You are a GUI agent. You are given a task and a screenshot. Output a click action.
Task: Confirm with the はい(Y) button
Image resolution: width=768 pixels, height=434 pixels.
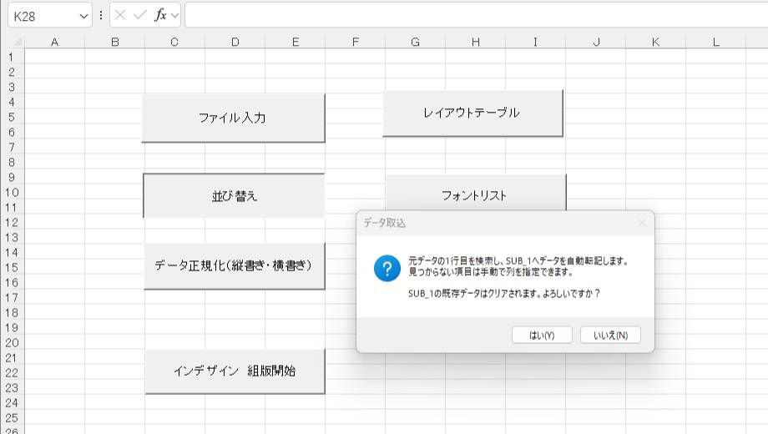click(x=542, y=335)
